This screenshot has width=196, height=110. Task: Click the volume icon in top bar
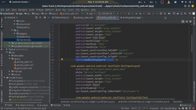186,2
